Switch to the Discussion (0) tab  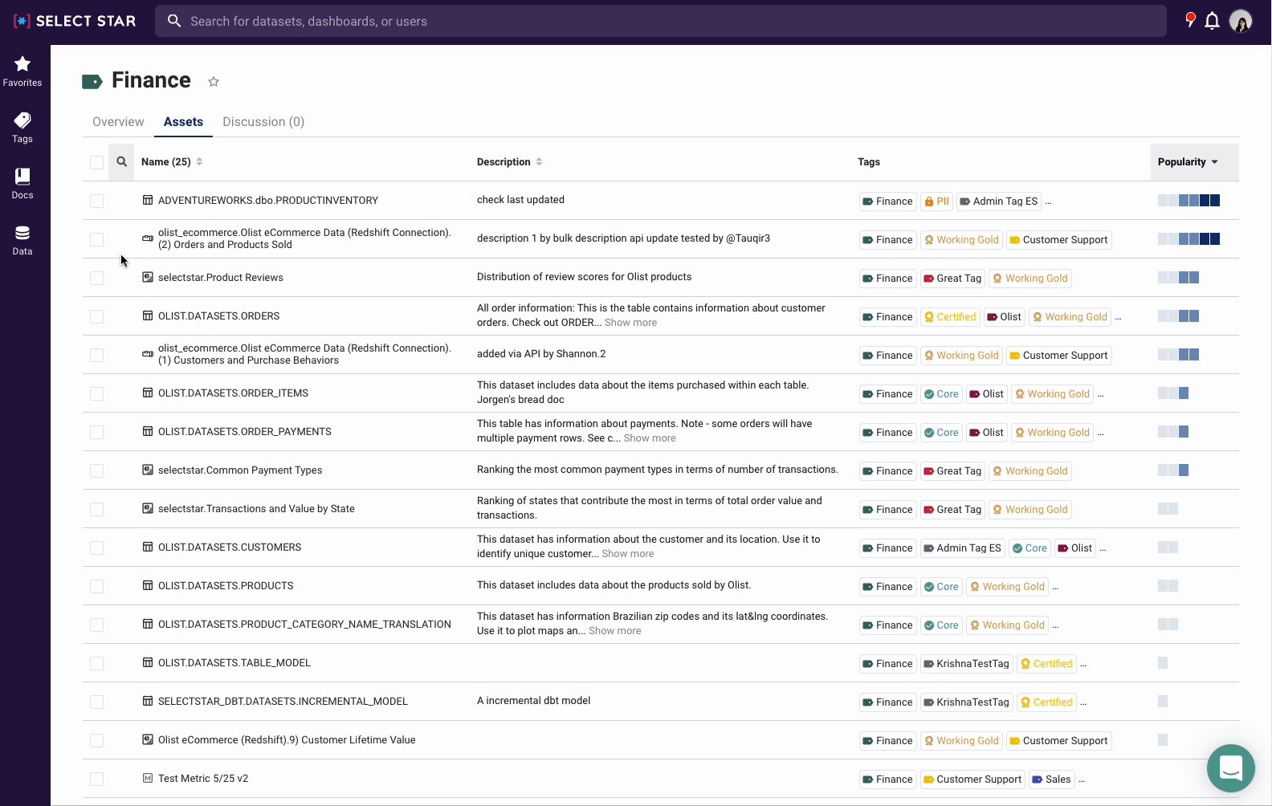[263, 122]
